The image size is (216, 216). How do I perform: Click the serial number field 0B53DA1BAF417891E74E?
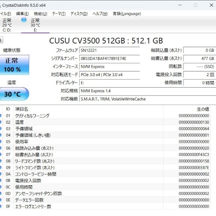(109, 58)
